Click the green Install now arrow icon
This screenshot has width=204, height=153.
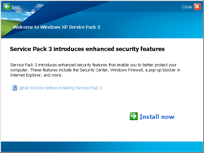(134, 116)
